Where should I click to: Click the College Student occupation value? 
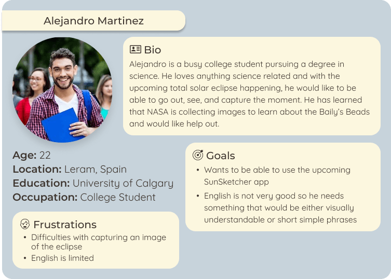[x=118, y=197]
